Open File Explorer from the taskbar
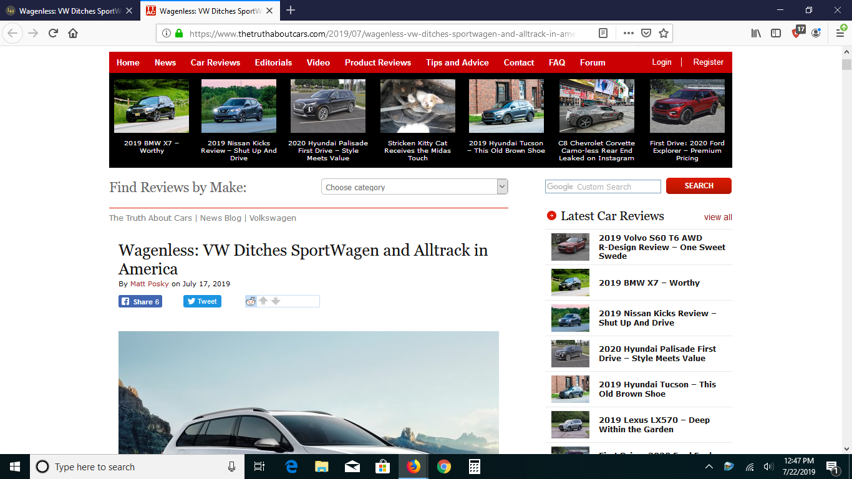The image size is (852, 479). point(322,467)
